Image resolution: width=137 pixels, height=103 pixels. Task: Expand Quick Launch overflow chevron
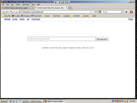tap(20, 101)
